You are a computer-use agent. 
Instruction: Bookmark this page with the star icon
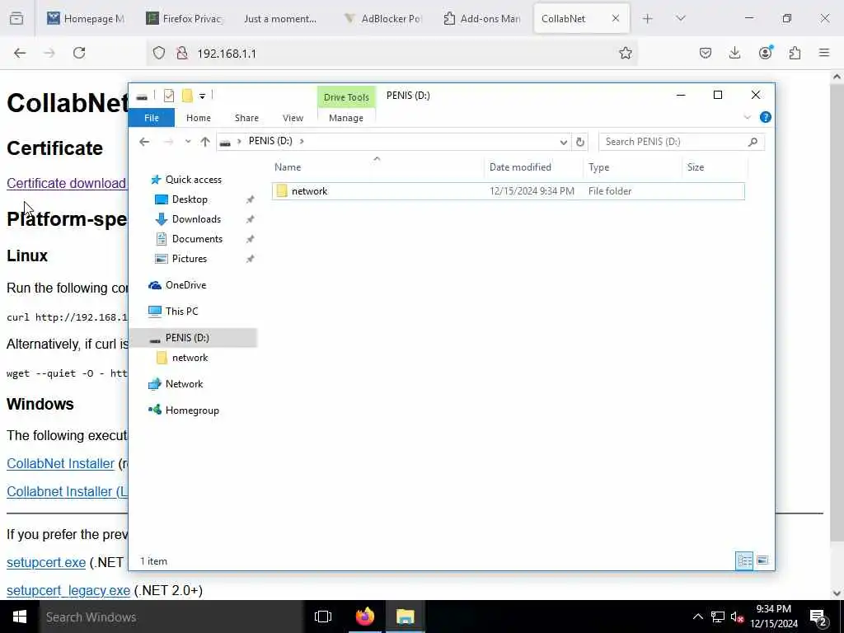point(625,53)
